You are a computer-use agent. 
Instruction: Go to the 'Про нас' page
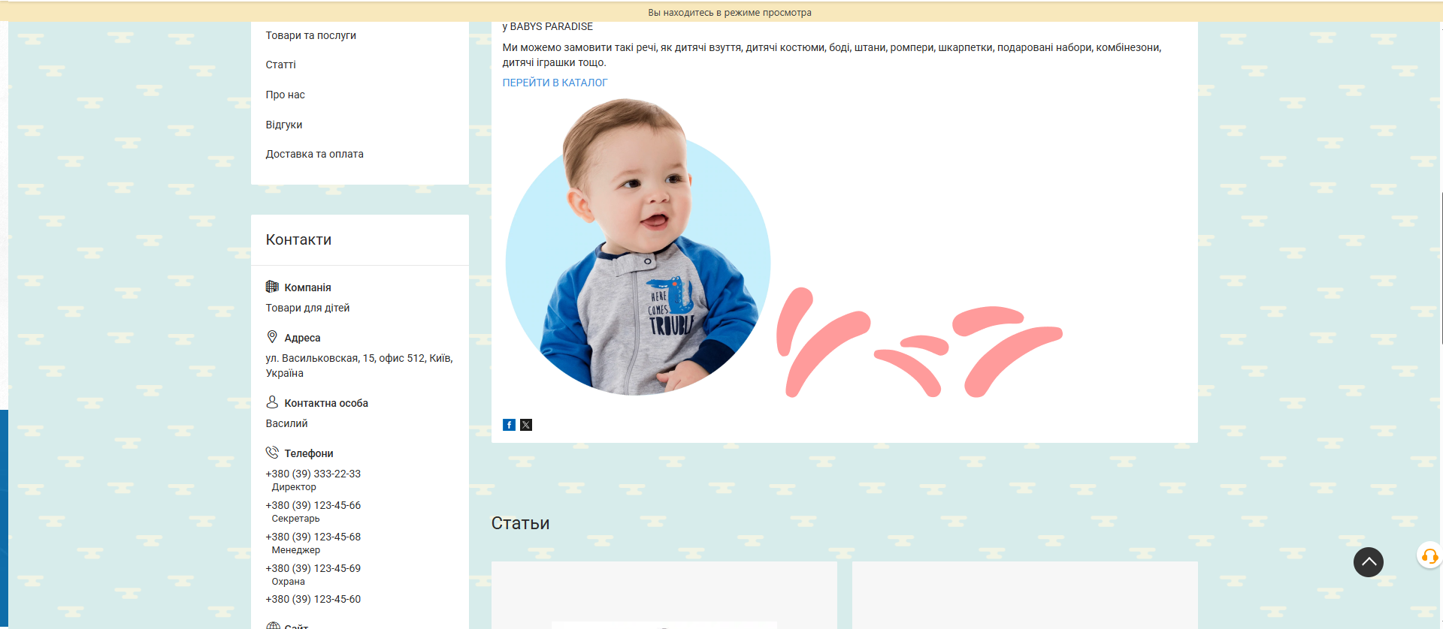(285, 95)
